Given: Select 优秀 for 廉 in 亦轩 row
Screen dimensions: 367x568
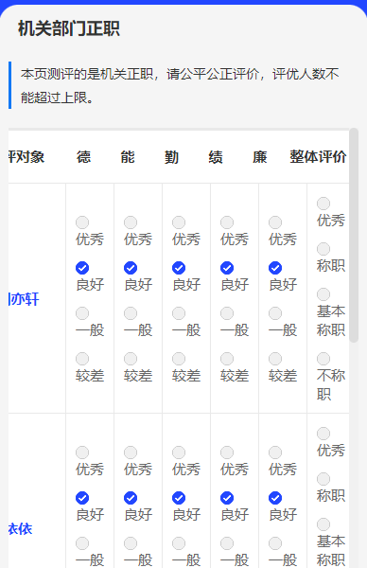Looking at the screenshot, I should click(275, 222).
